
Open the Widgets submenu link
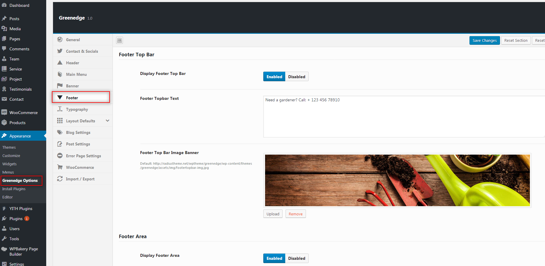(9, 164)
